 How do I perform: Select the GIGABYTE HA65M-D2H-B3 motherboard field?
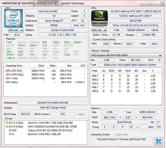click(53, 103)
